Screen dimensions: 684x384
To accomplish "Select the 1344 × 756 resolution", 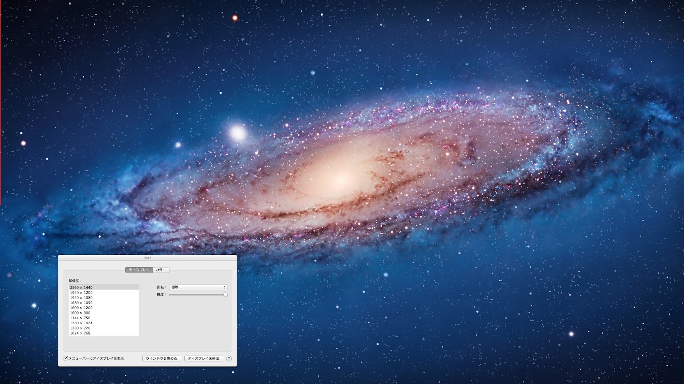I will 104,318.
